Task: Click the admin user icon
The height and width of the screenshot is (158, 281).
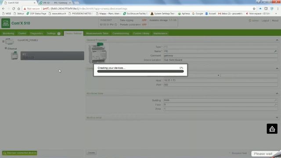Action: click(250, 21)
